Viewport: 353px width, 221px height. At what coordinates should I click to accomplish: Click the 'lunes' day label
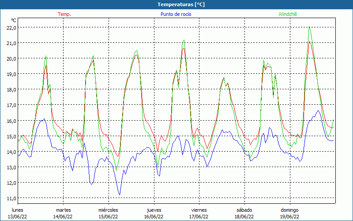(18, 210)
